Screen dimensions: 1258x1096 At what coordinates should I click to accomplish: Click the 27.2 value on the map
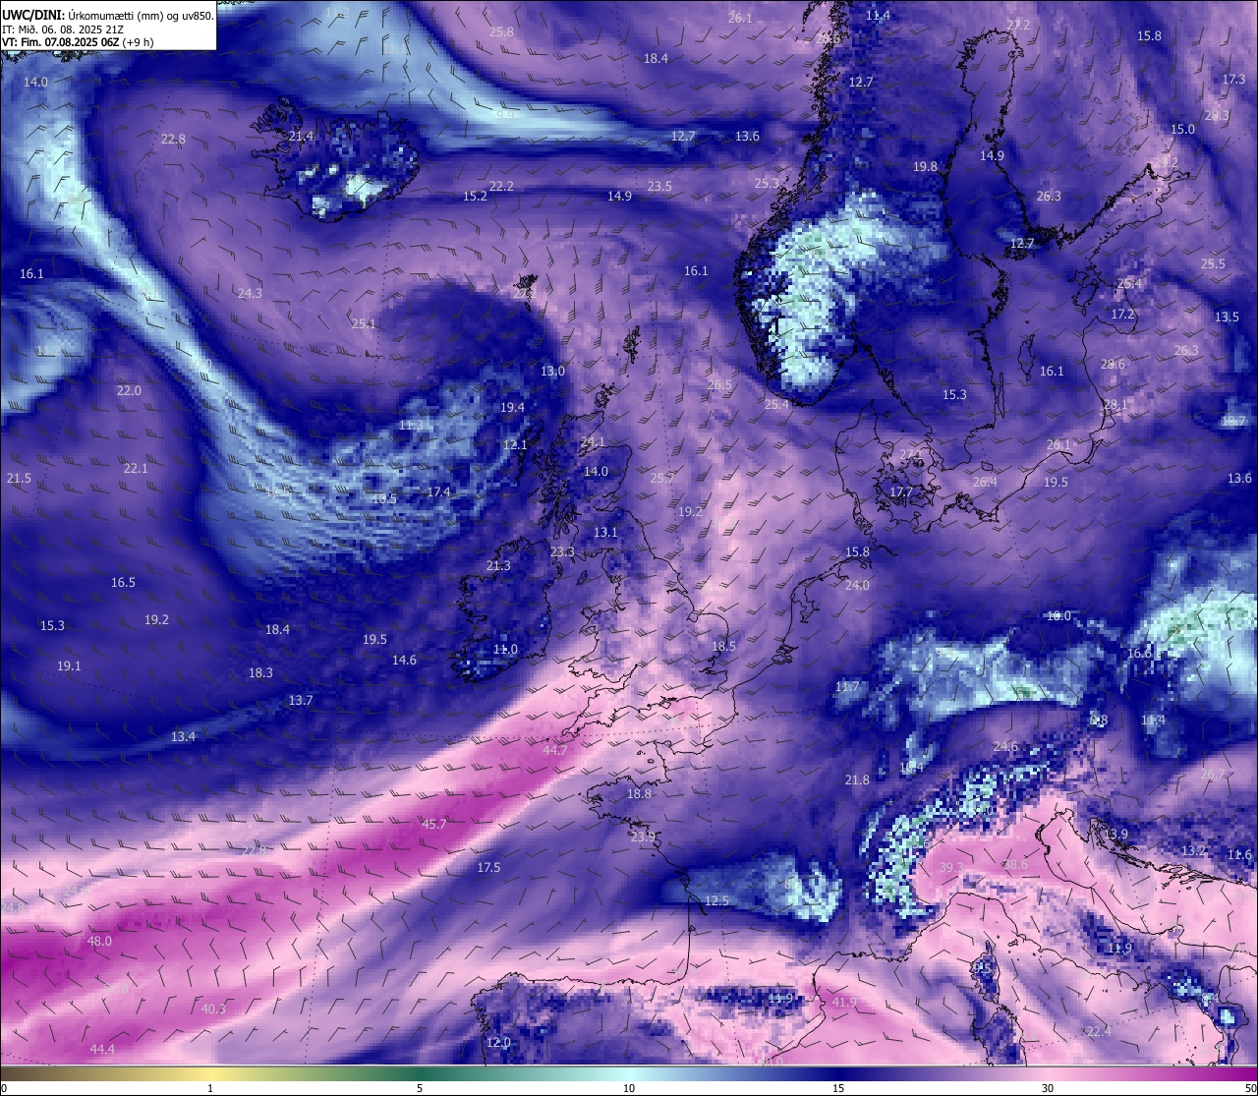1018,26
